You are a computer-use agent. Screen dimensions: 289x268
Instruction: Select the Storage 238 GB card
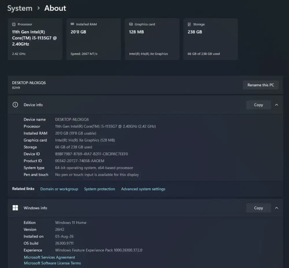(210, 39)
